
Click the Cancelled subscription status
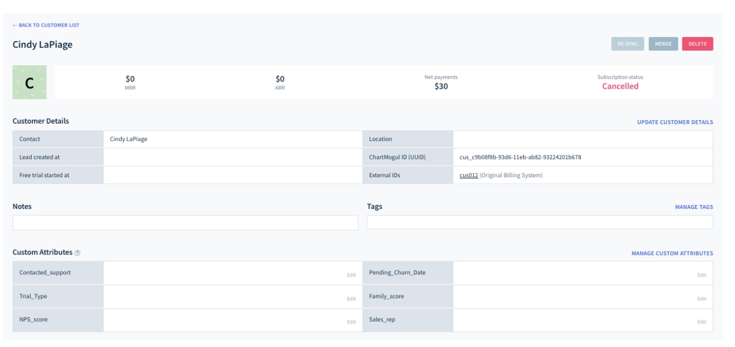pyautogui.click(x=620, y=87)
